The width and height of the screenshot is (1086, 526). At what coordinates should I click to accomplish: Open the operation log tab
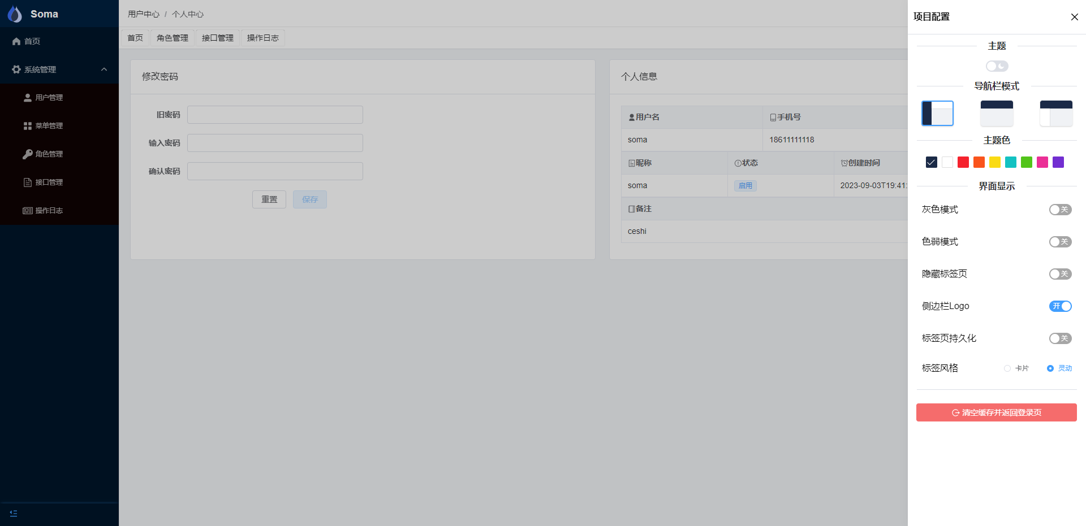point(263,38)
